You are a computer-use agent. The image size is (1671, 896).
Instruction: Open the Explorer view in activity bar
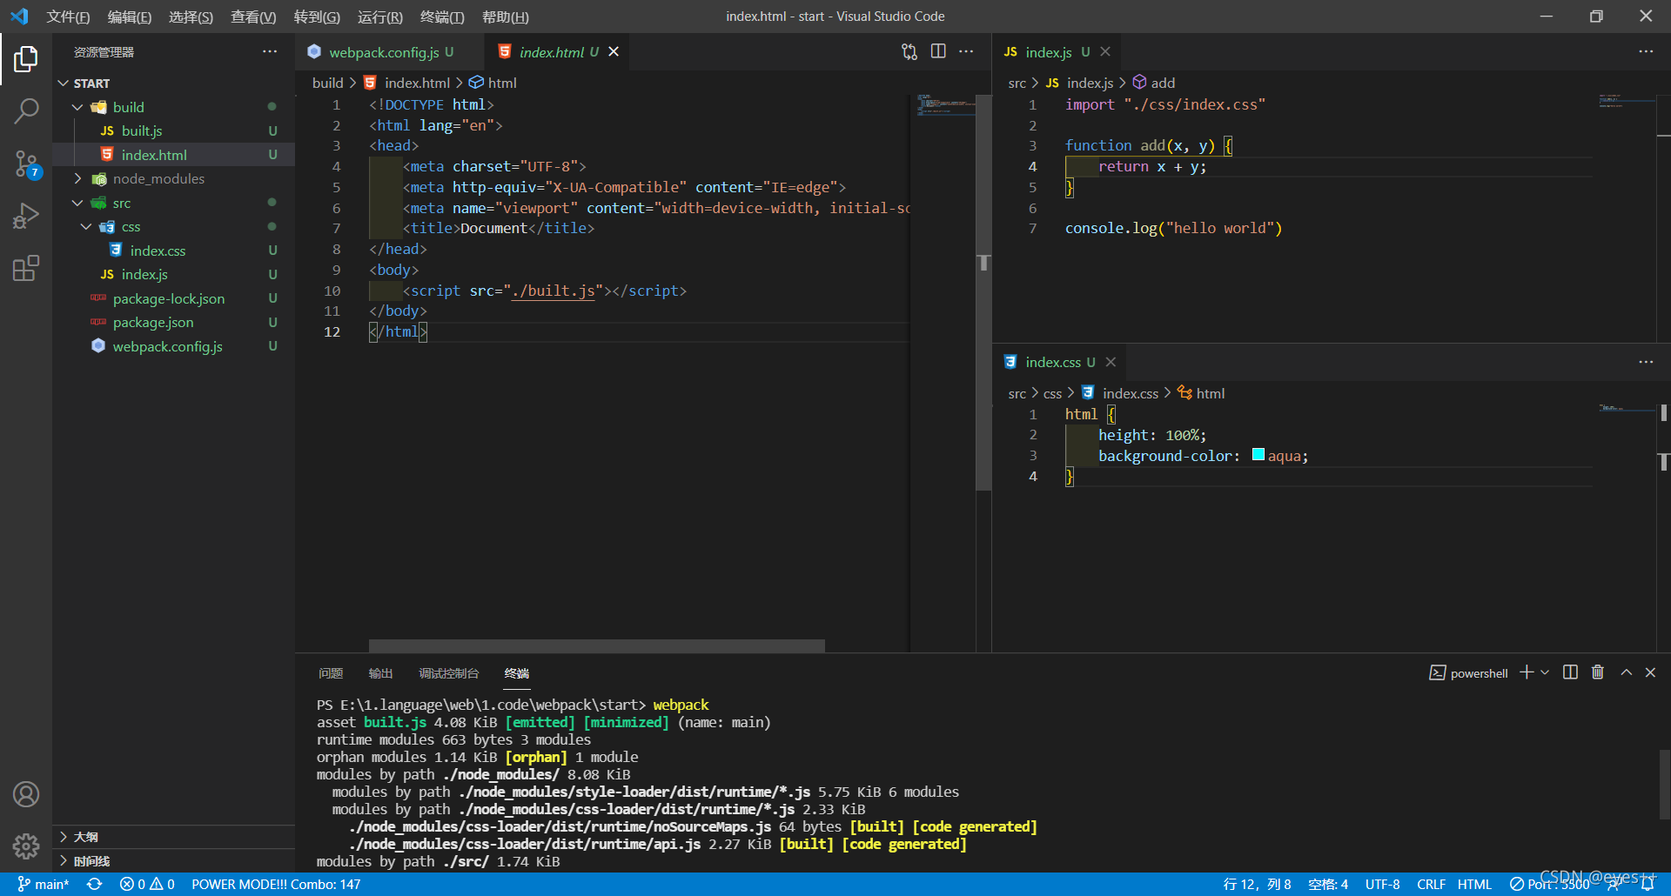pos(26,59)
